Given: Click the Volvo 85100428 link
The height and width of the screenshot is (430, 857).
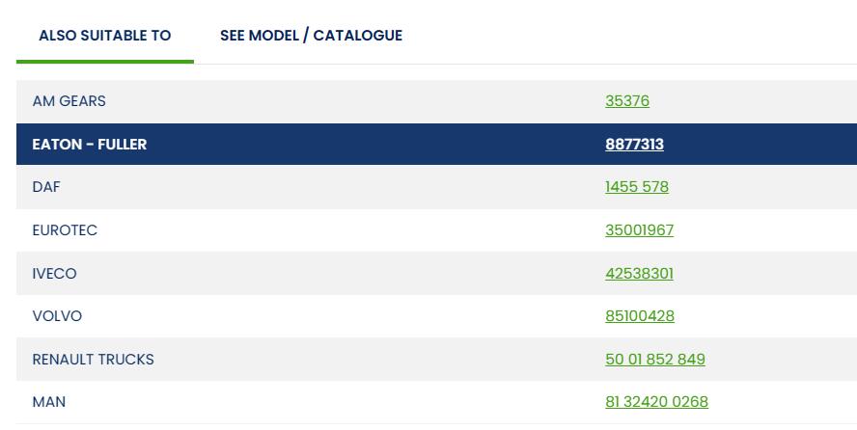Looking at the screenshot, I should point(640,316).
